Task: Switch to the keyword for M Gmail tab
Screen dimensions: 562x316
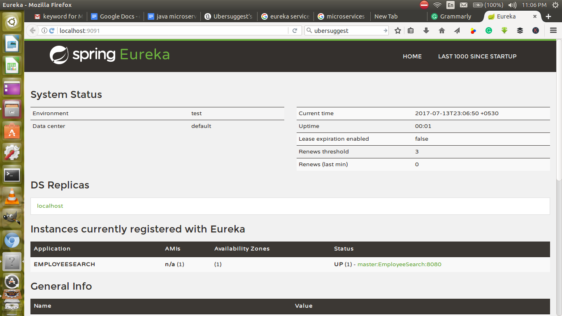Action: tap(59, 16)
